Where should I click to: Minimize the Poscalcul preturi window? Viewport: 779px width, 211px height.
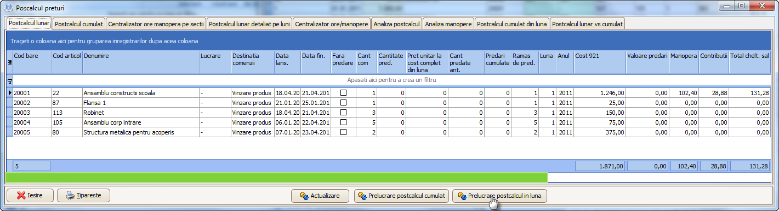(727, 6)
